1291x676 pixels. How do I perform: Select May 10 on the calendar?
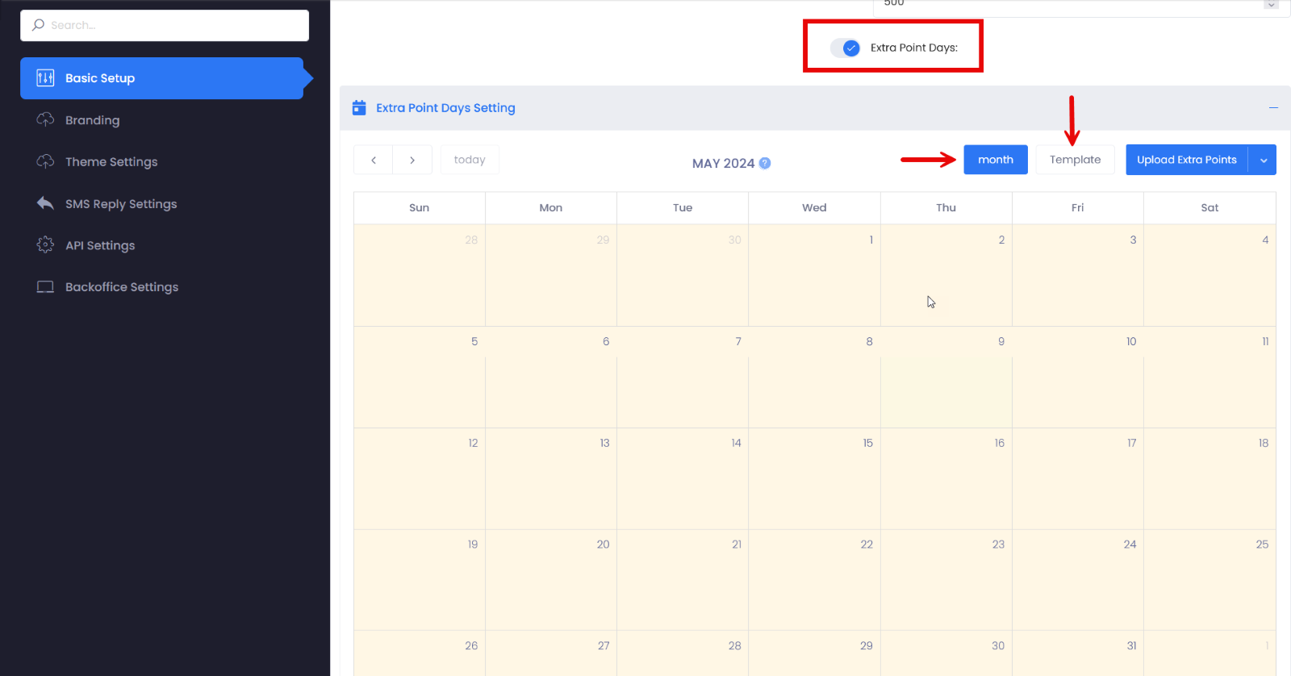coord(1077,377)
